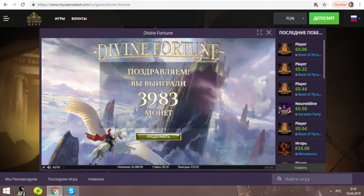The width and height of the screenshot is (364, 196).
Task: Click the site padlock icon
Action: [34, 4]
